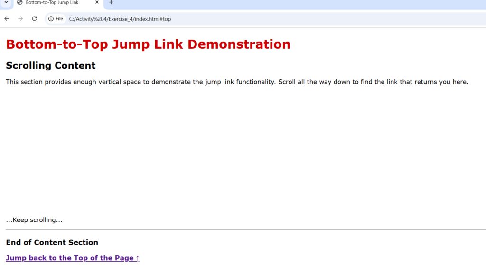Click empty tab strip beside new tab button
Screen dimensions: 486x280
(285, 4)
